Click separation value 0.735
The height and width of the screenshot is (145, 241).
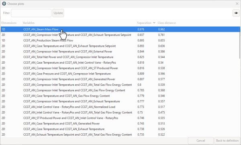point(141,135)
